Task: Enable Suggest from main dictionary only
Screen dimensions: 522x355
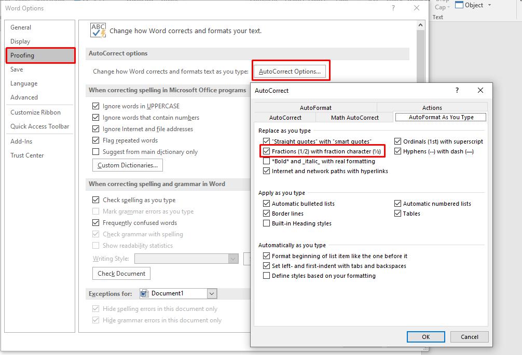Action: click(96, 151)
